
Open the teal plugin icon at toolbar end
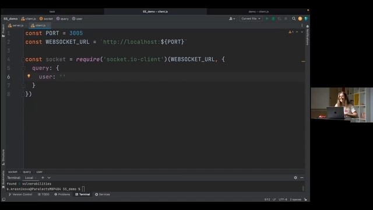(x=306, y=19)
